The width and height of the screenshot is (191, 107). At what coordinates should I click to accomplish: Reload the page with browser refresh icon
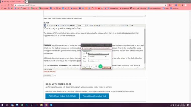point(9,5)
